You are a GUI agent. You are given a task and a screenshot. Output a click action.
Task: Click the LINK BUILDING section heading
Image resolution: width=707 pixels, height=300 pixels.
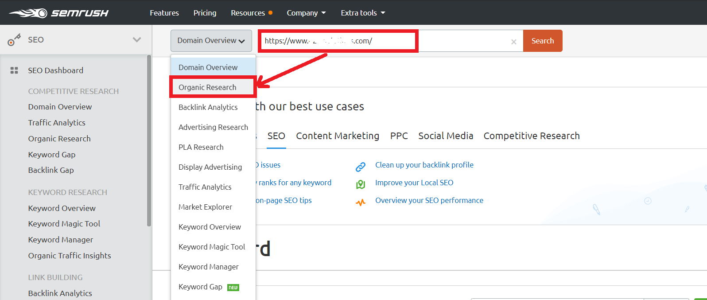tap(55, 277)
